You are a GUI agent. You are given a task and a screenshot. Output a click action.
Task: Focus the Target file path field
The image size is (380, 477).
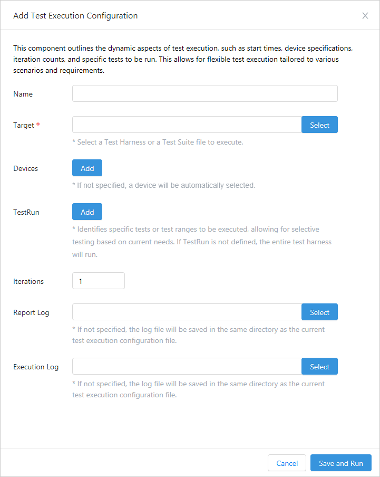coord(187,125)
